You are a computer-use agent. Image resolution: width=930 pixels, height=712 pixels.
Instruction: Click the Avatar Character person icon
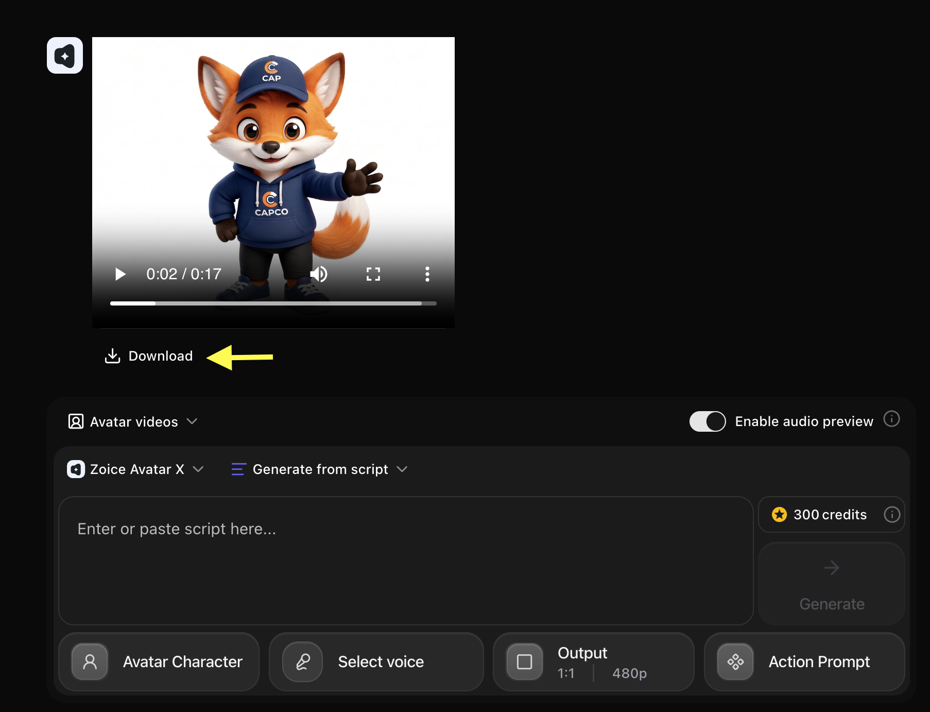pos(90,662)
